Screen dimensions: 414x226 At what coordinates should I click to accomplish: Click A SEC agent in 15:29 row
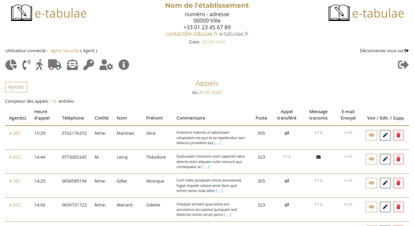tap(15, 133)
